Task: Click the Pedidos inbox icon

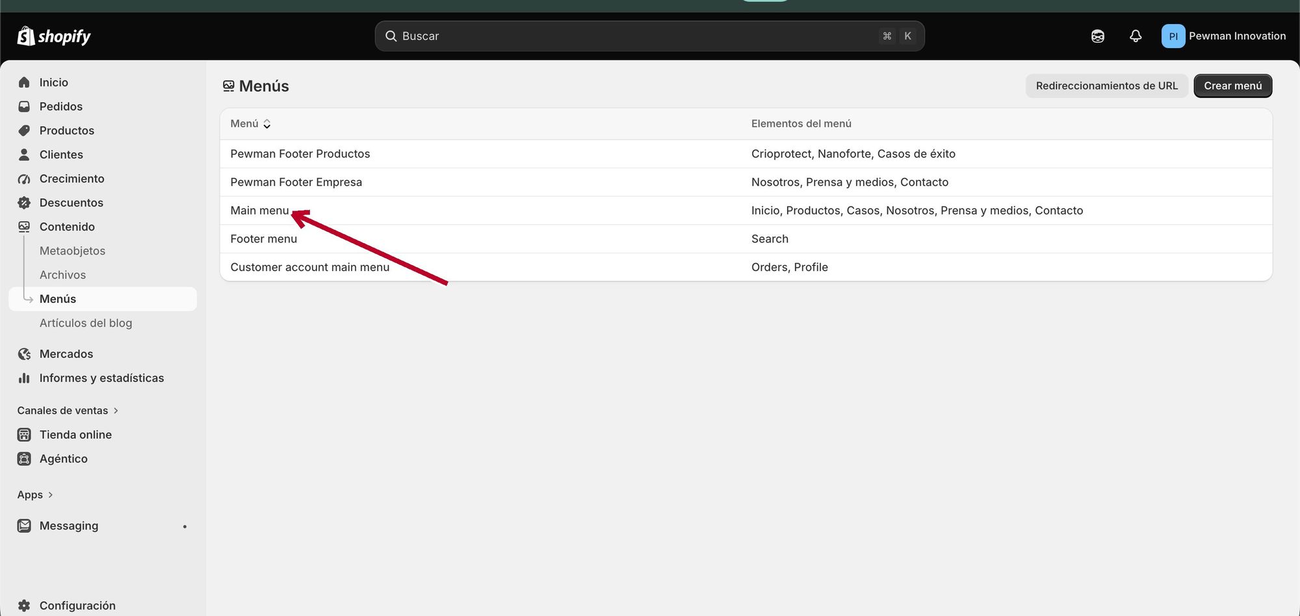Action: (24, 107)
